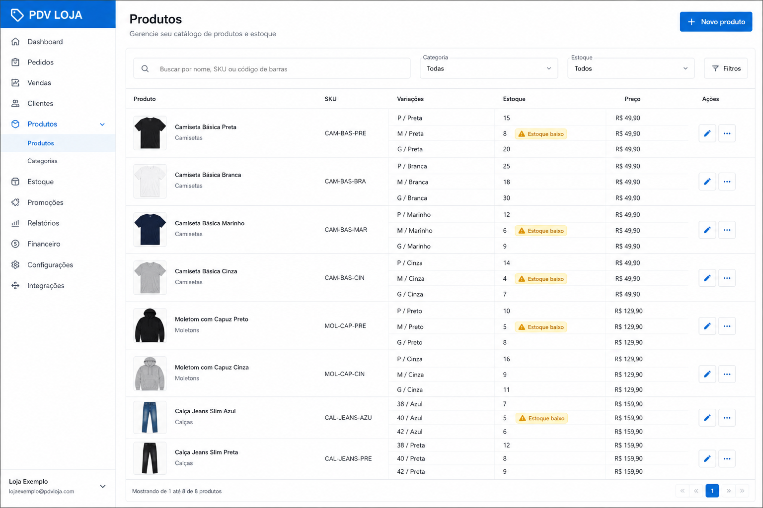Select the Produtos submenu item
This screenshot has height=508, width=763.
[x=58, y=143]
